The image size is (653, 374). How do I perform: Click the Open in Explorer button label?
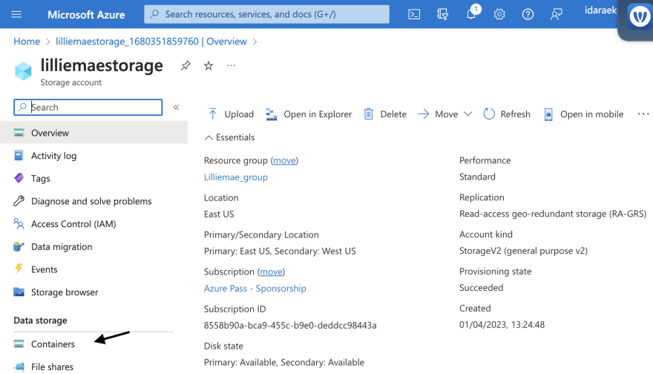pos(318,114)
